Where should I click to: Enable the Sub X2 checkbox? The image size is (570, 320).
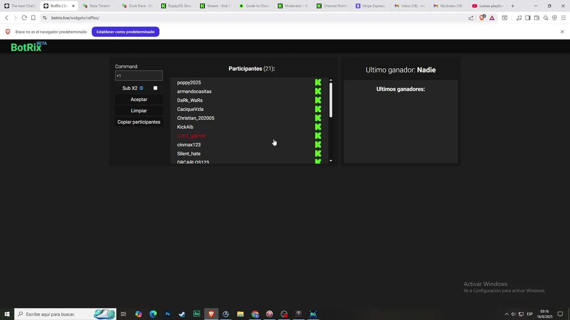coord(155,88)
